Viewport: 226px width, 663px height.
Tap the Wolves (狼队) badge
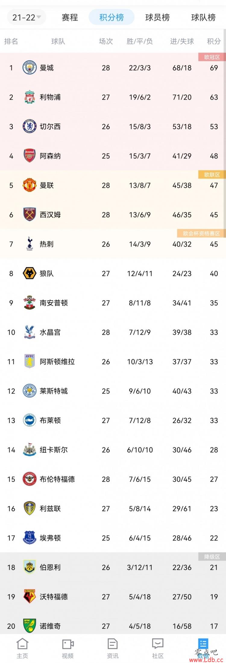coord(30,273)
